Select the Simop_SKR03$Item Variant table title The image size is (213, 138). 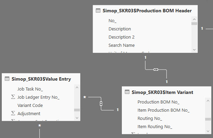162,92
